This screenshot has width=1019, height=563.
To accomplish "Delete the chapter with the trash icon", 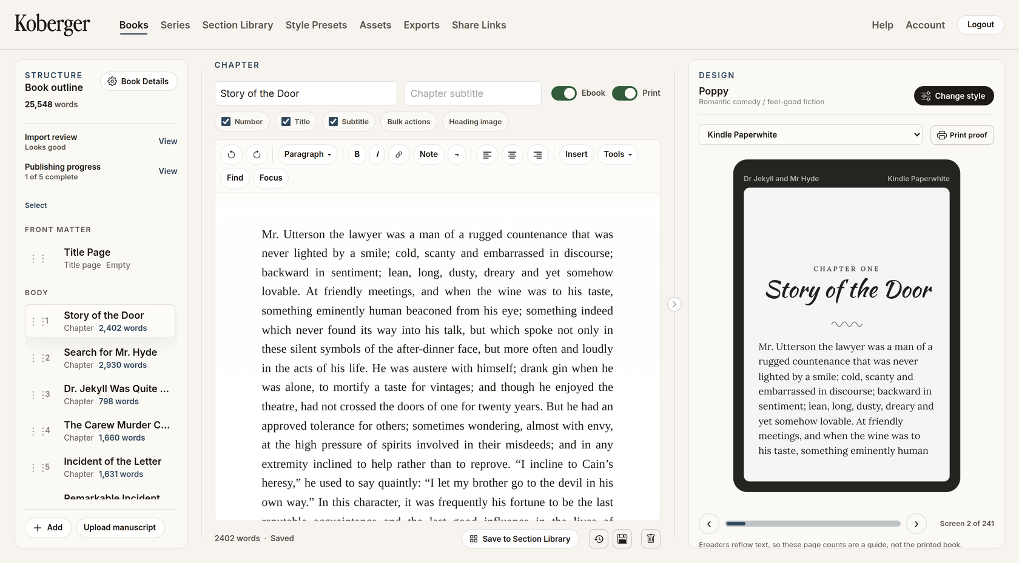I will click(650, 539).
